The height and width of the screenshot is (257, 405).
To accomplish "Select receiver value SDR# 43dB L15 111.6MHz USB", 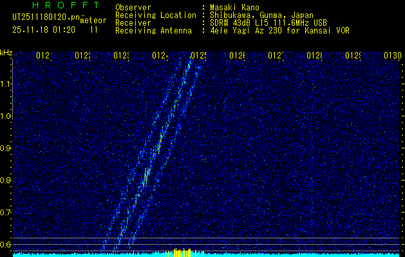I will 268,23.
